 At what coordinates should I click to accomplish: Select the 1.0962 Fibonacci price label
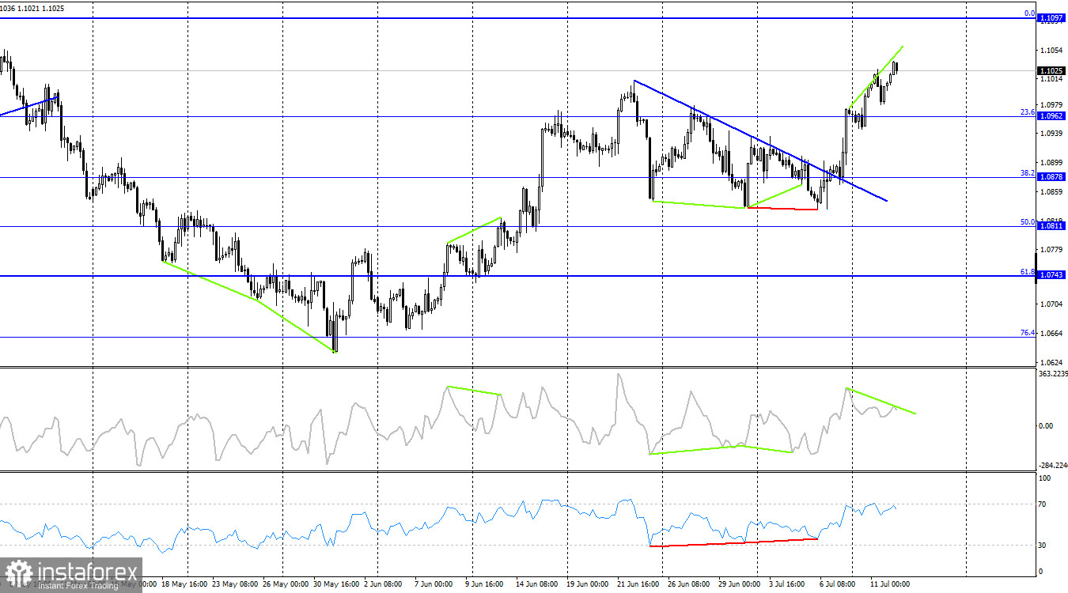click(1051, 115)
